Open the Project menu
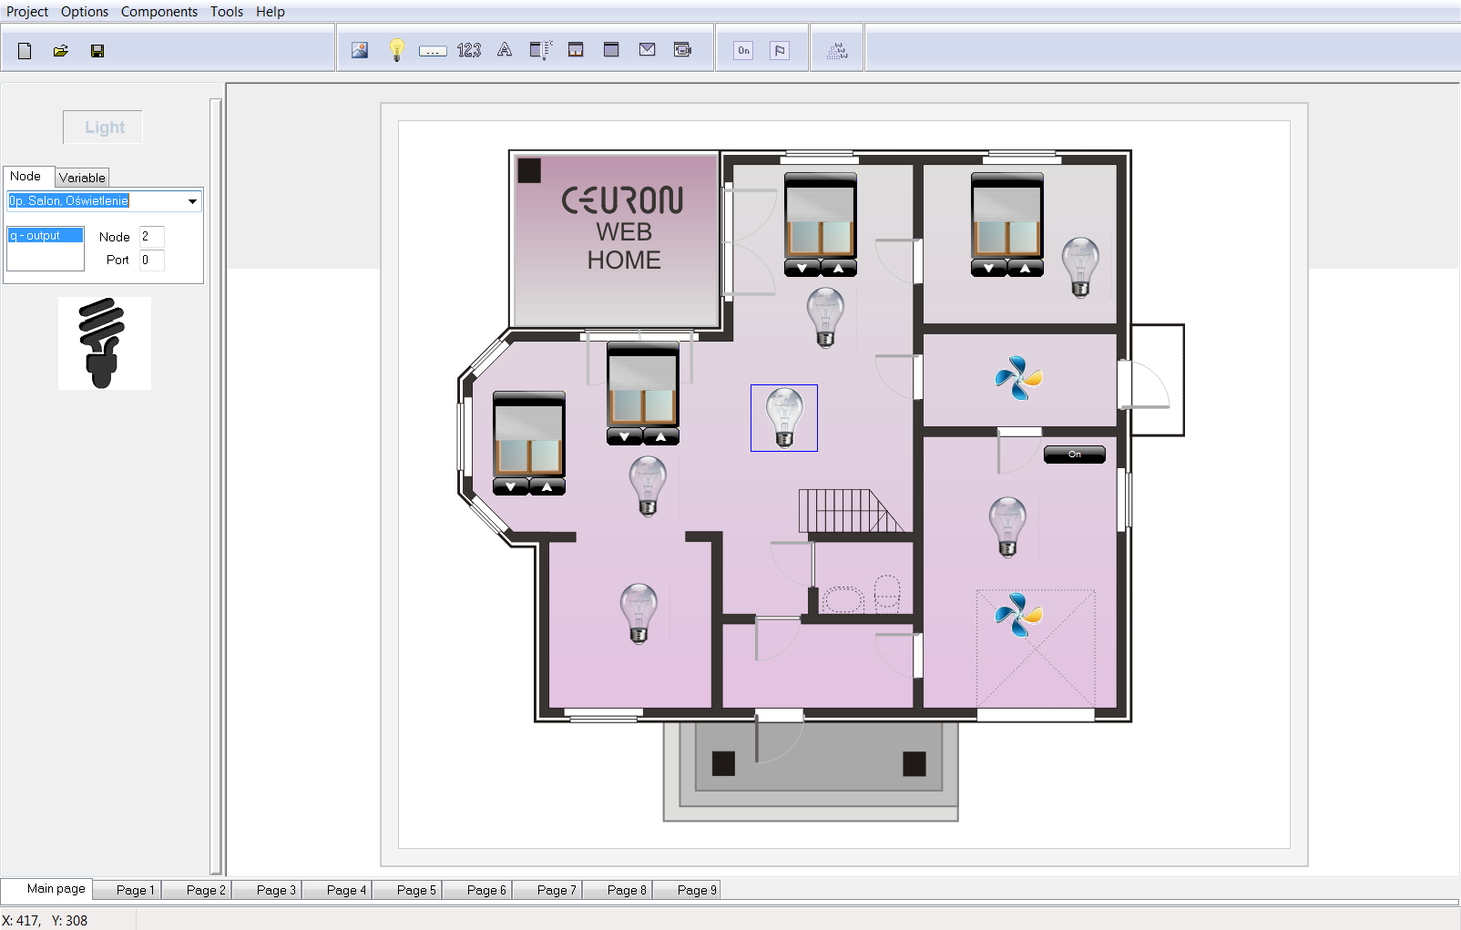Screen dimensions: 1461x930 [27, 12]
